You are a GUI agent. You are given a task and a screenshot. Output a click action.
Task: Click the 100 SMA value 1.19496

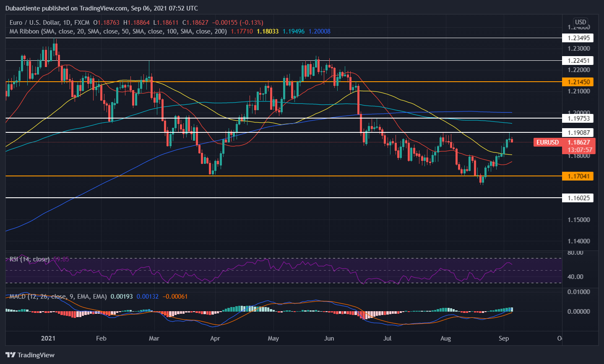coord(294,31)
